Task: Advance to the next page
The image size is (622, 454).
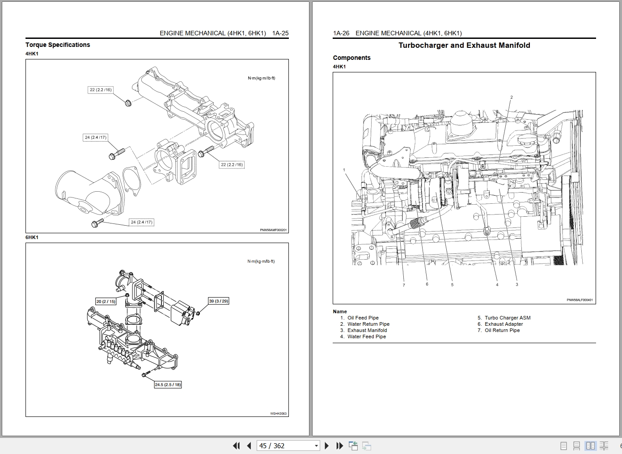Action: pyautogui.click(x=327, y=446)
